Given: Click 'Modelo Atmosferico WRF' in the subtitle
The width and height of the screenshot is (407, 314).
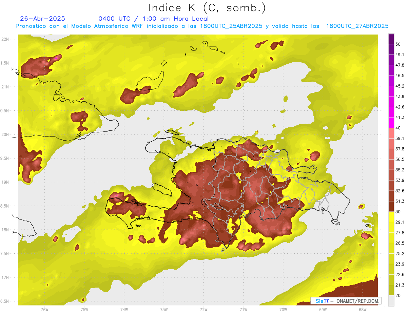Looking at the screenshot, I should [106, 26].
